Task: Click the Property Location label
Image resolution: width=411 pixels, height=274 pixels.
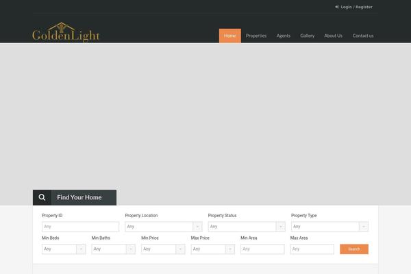Action: coord(141,216)
